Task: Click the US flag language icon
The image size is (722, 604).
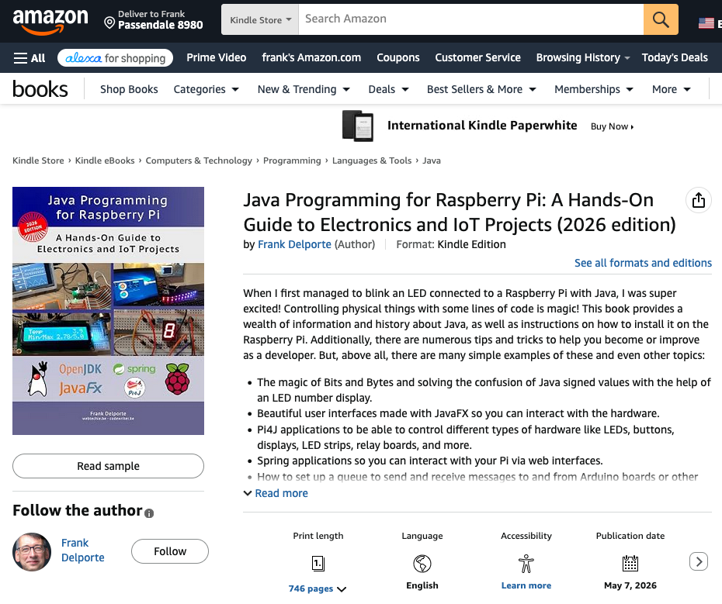Action: click(x=706, y=23)
